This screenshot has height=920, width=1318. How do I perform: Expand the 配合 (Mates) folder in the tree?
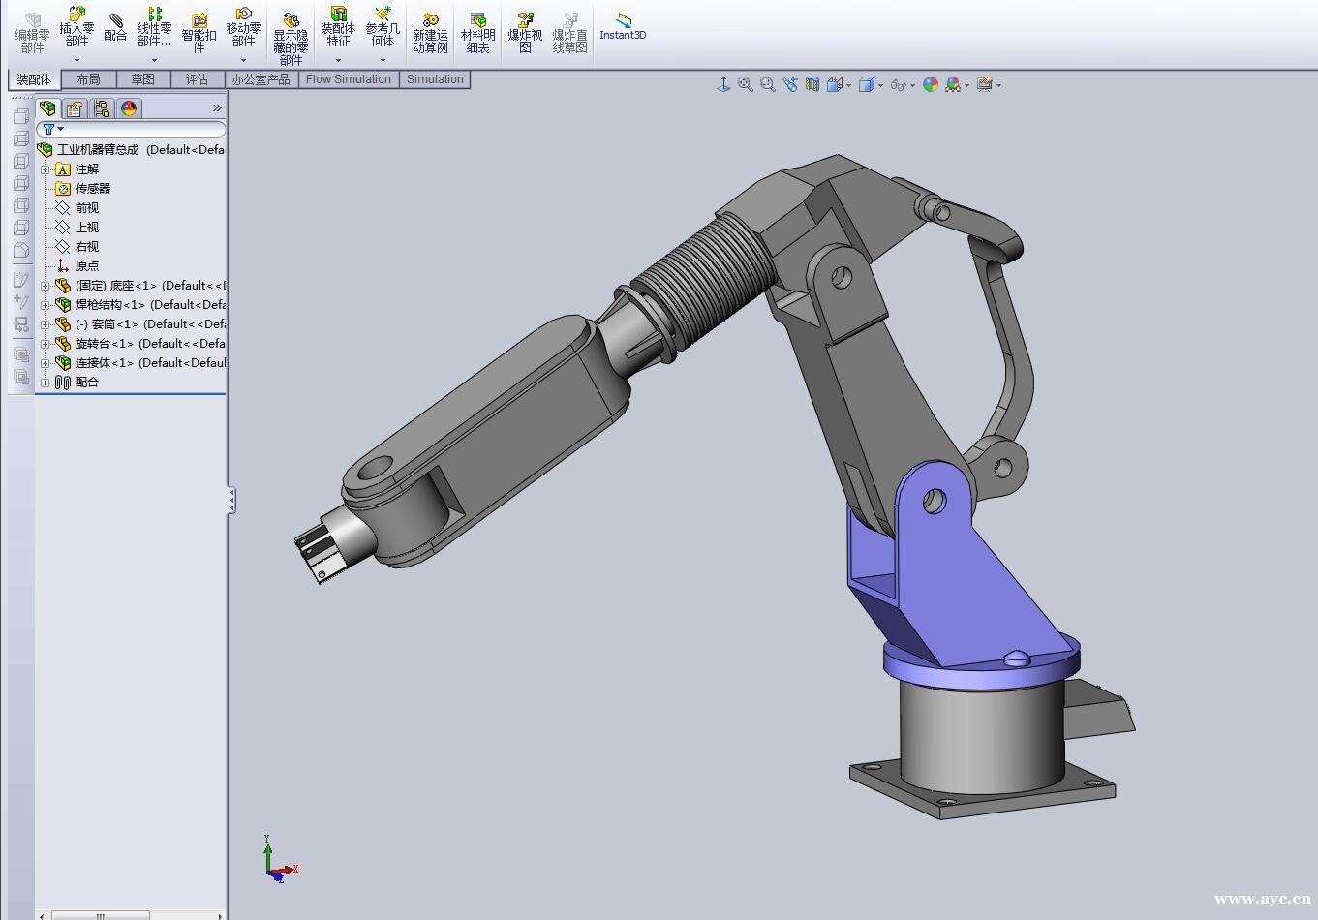(46, 382)
